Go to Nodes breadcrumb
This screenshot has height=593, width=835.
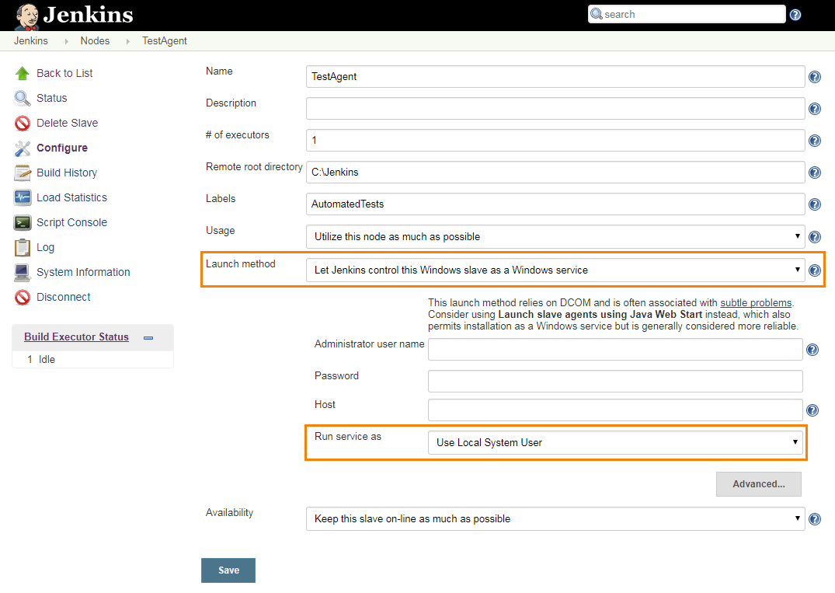(95, 41)
